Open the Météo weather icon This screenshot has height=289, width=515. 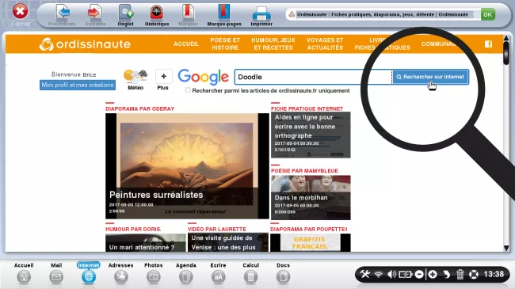pos(135,79)
